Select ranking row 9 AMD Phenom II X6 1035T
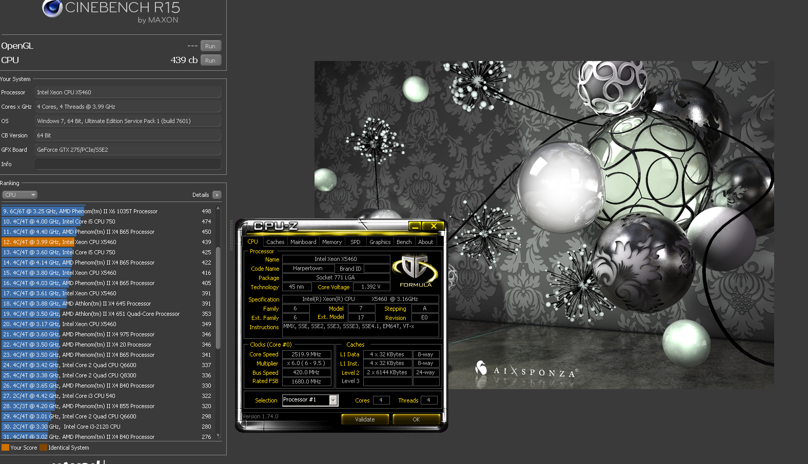Image resolution: width=808 pixels, height=464 pixels. coord(107,211)
